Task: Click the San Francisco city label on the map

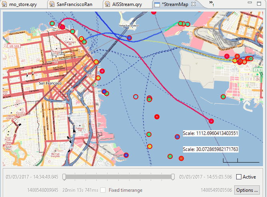Action: 50,83
